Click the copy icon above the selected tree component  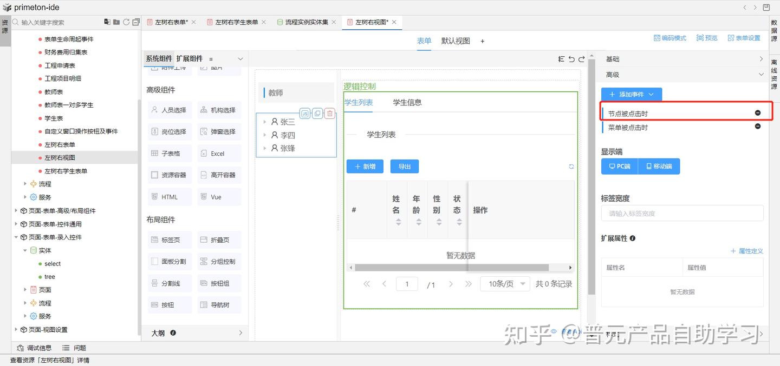[x=317, y=114]
